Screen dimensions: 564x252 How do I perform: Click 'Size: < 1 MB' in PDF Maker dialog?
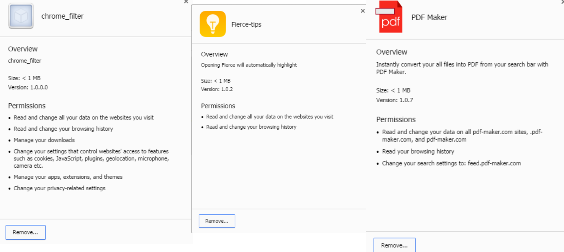[x=393, y=90]
